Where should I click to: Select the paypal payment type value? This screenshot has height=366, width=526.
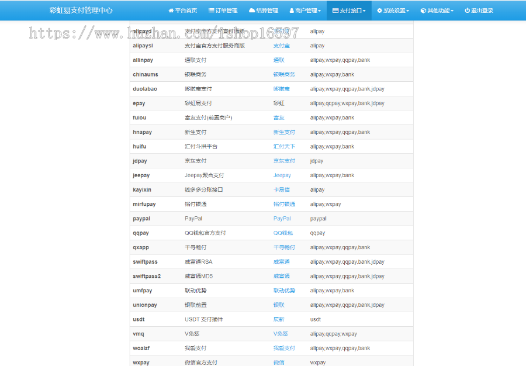[x=319, y=219]
